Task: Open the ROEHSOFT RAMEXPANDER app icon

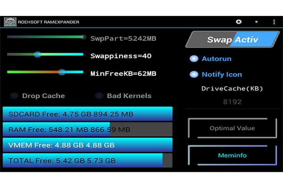Action: tap(10, 22)
